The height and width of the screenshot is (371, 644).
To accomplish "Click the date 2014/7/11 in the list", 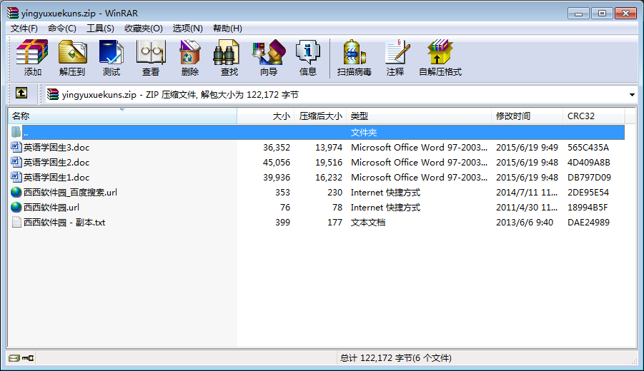I will point(527,192).
